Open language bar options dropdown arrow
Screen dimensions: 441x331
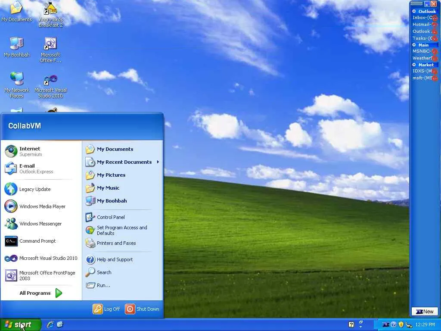click(361, 327)
